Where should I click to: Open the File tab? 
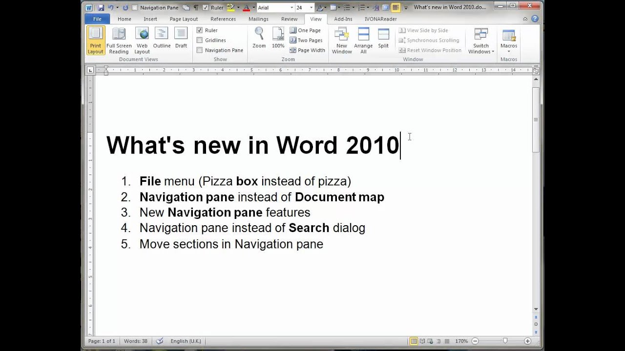click(x=97, y=19)
